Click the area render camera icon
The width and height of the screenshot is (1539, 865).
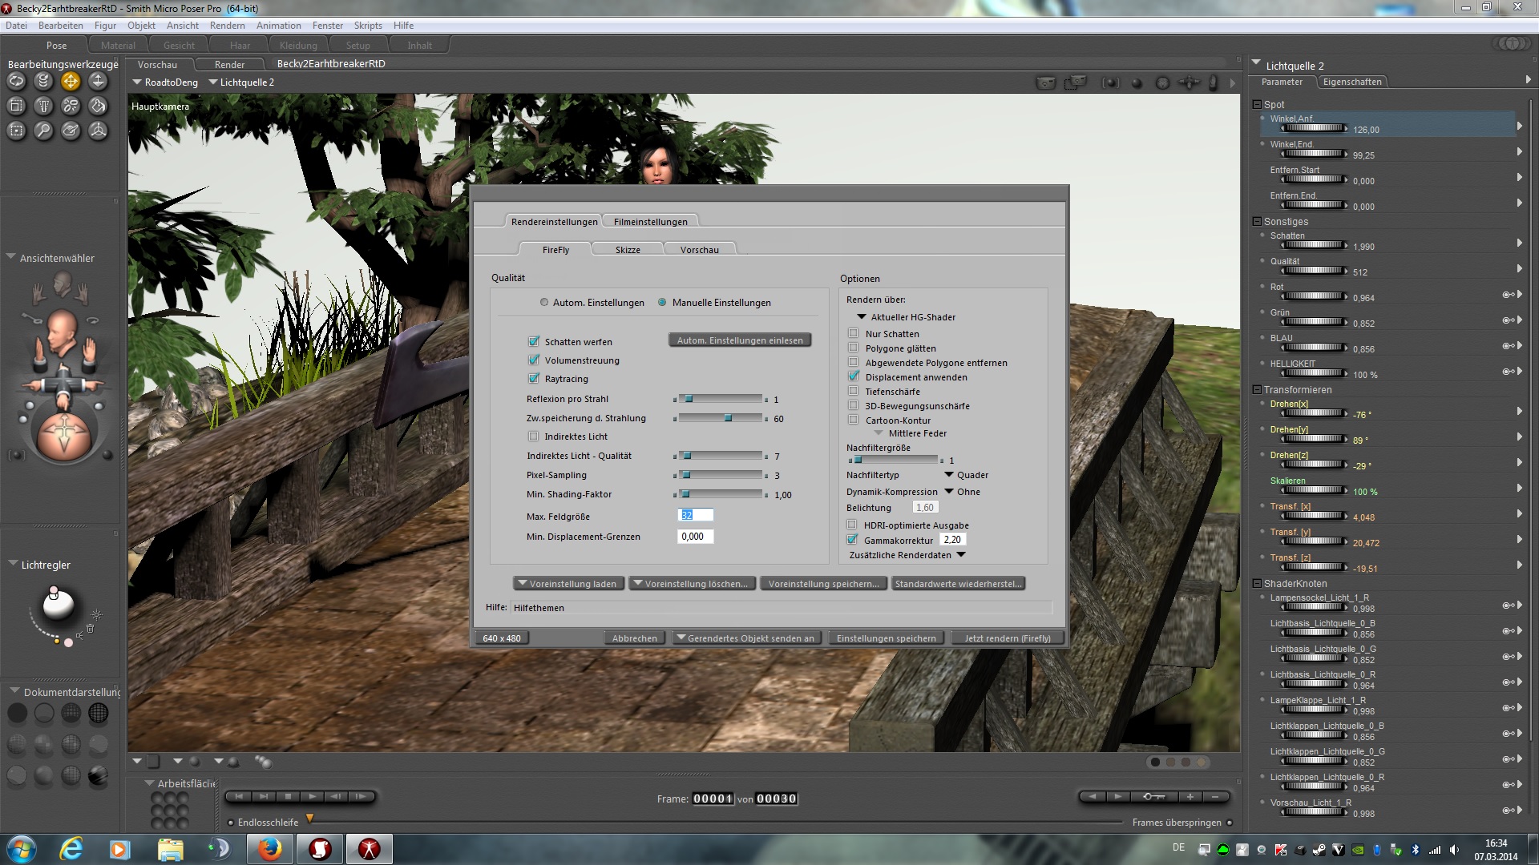tap(1075, 82)
